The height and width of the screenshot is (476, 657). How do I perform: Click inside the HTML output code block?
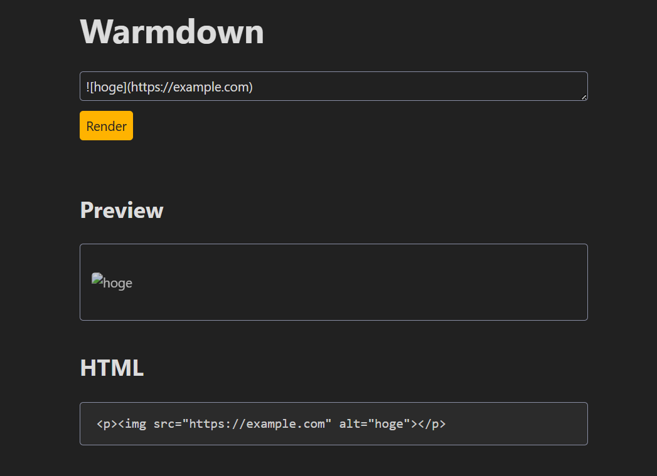pyautogui.click(x=333, y=424)
